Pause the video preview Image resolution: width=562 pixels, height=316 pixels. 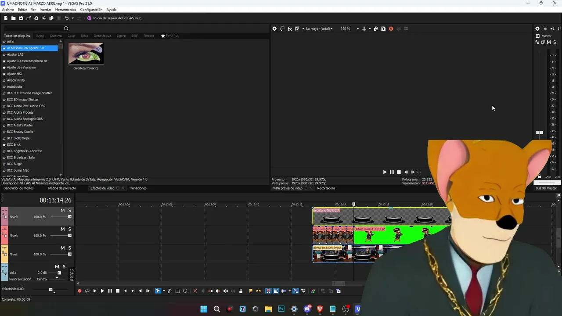[x=392, y=172]
